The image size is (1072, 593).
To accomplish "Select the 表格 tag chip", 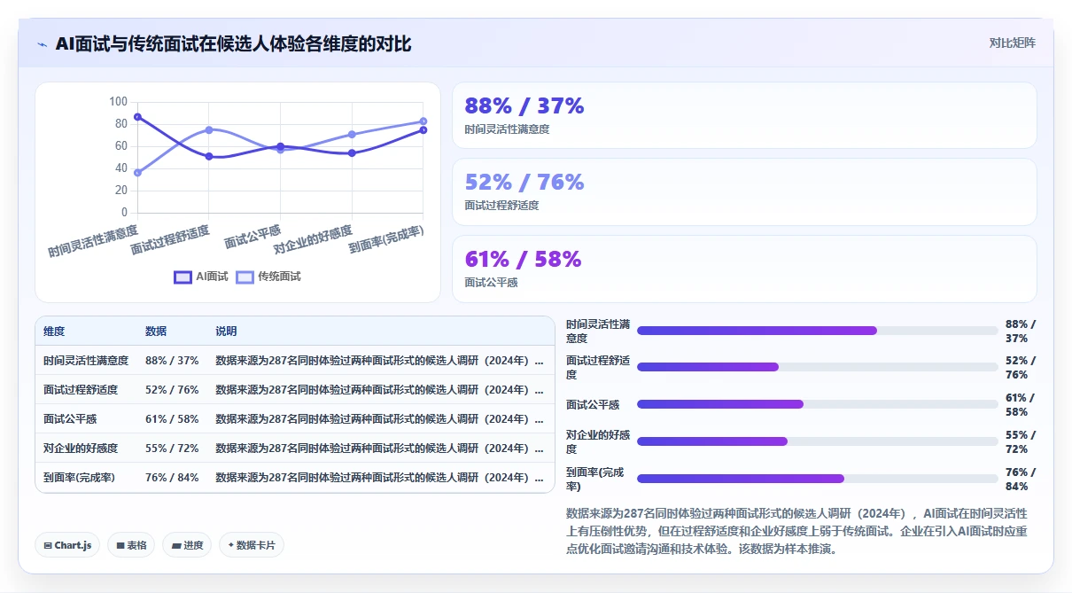I will point(131,545).
